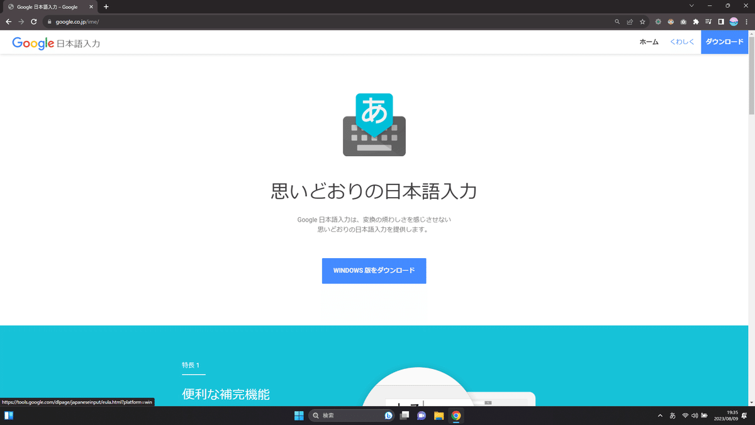
Task: Close the Google 日本語入力 tab
Action: coord(92,6)
